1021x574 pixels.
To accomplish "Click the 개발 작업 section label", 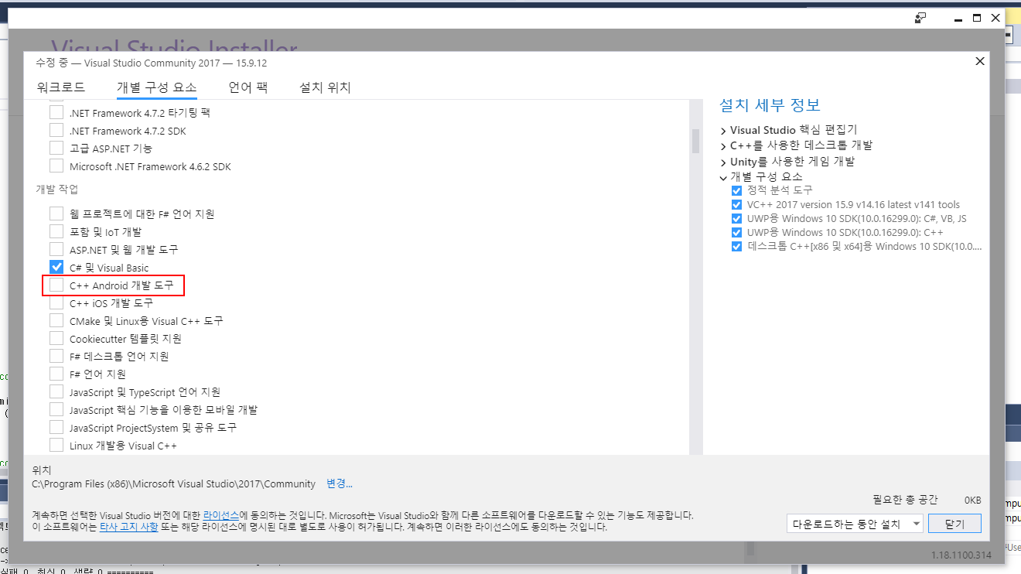I will click(56, 190).
